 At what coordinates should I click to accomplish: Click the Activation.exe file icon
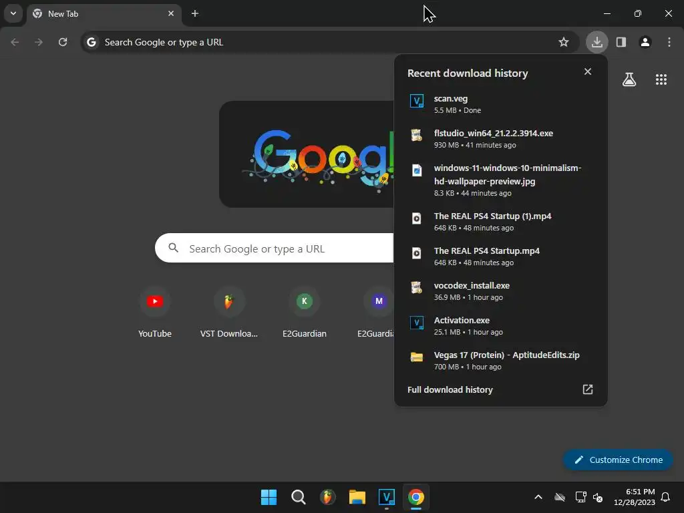(417, 323)
